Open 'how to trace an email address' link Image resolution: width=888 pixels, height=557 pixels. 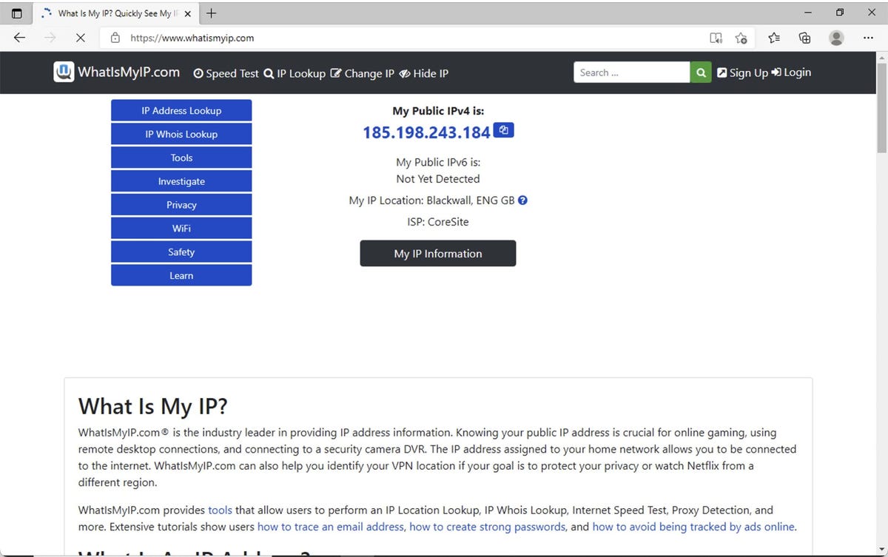point(331,527)
